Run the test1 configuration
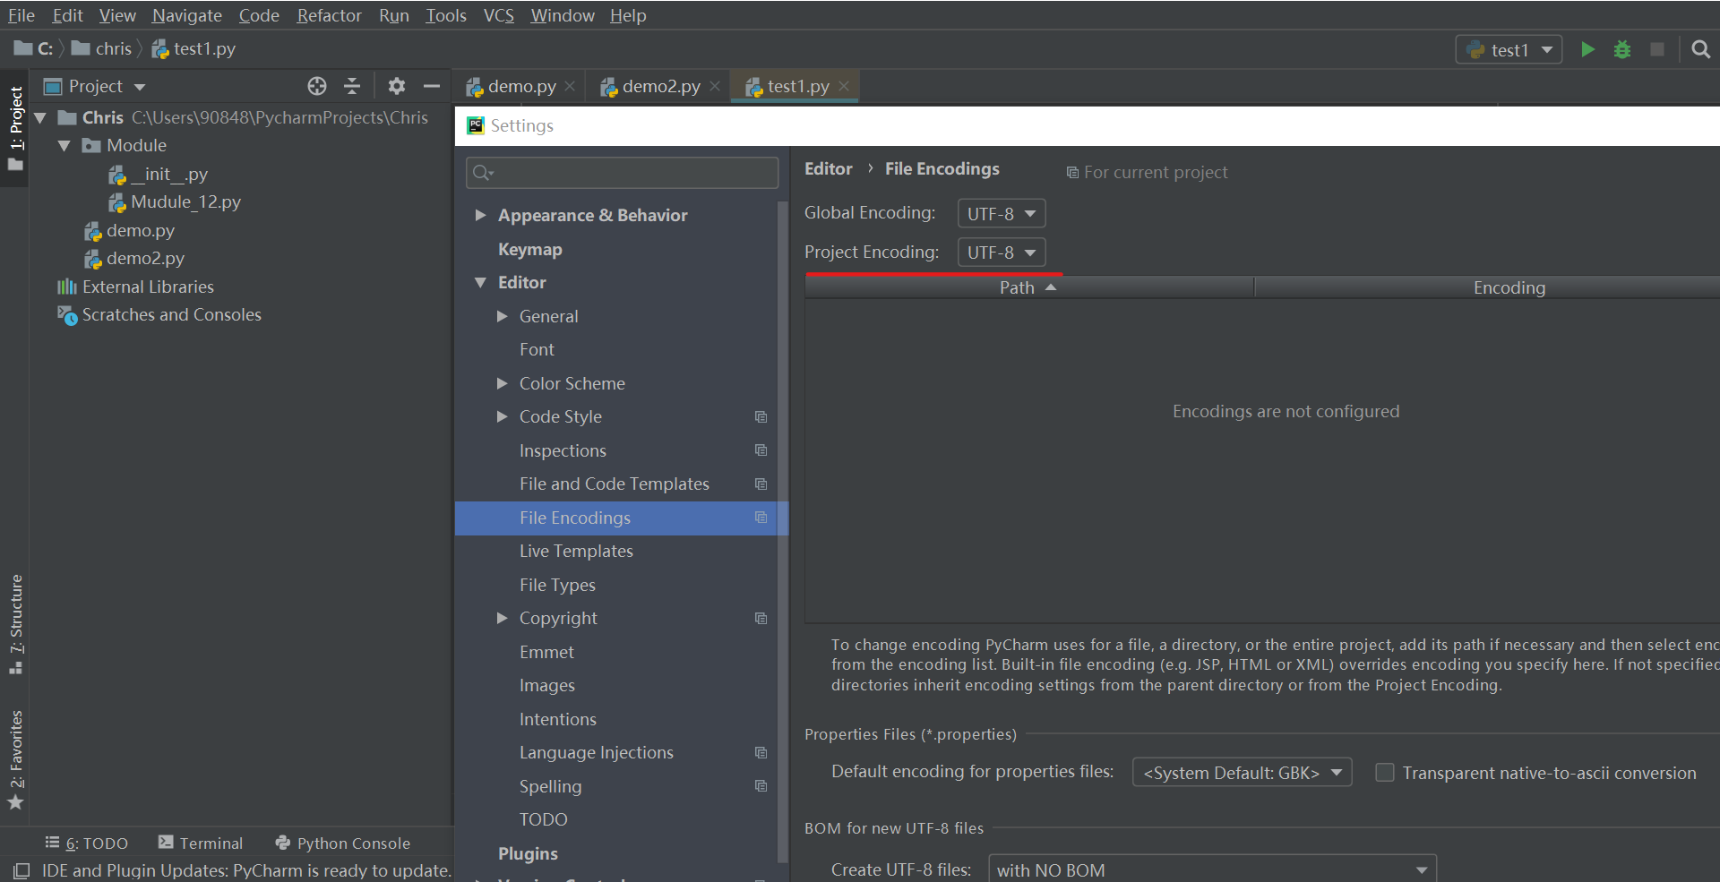Image resolution: width=1720 pixels, height=882 pixels. click(1587, 49)
